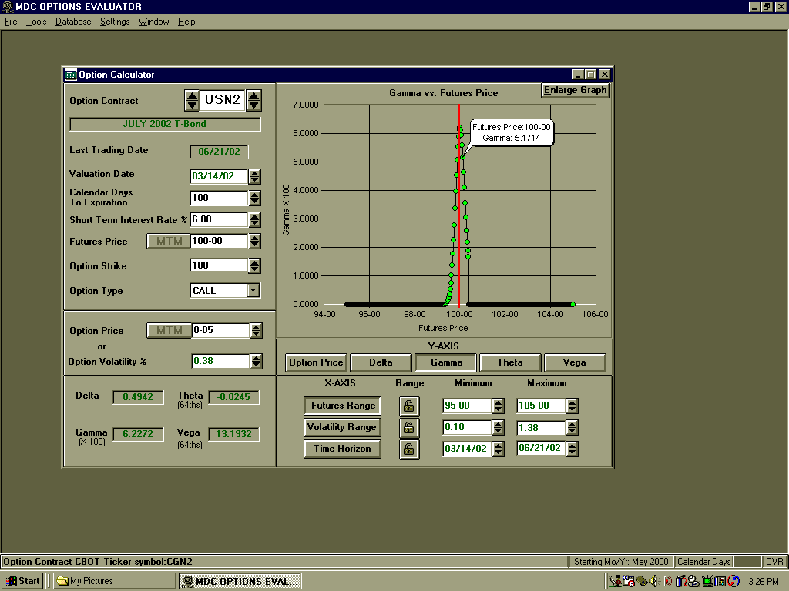Select Vega for the Y-axis

point(574,362)
